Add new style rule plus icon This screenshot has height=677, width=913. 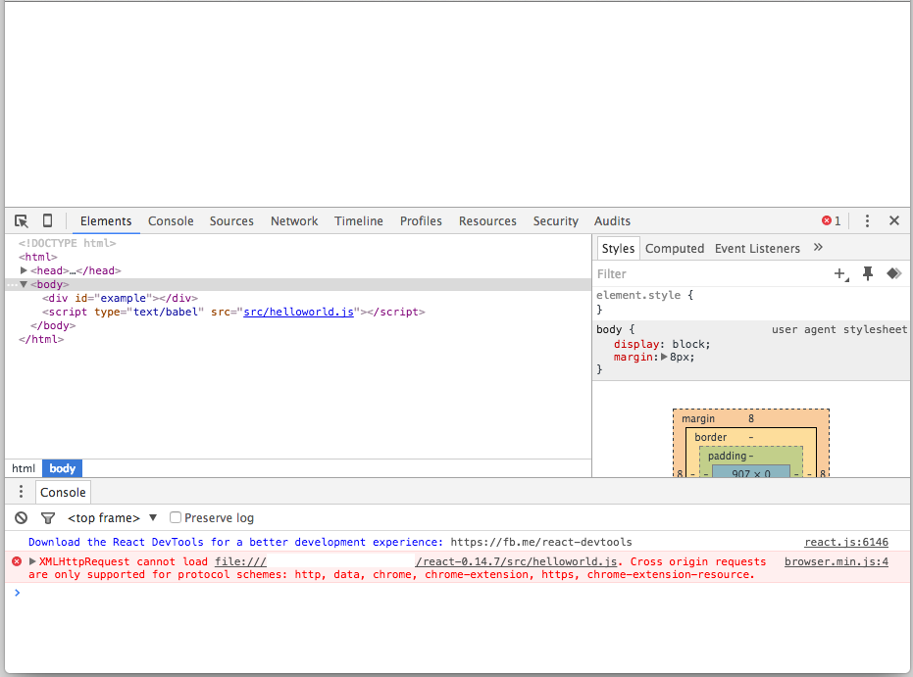click(x=840, y=274)
